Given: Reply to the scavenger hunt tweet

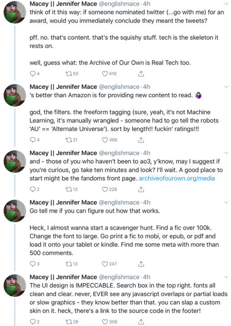Looking at the screenshot, I should [33, 264].
